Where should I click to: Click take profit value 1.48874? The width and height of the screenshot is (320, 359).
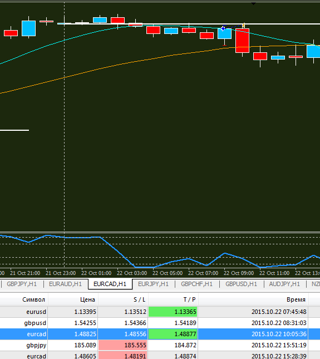[185, 356]
